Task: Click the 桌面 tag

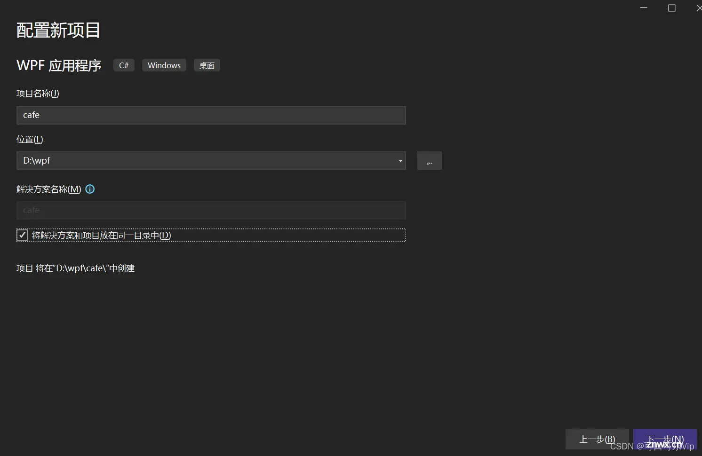Action: [207, 65]
